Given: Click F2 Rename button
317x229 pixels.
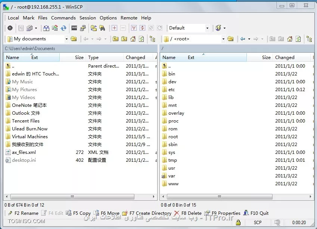Looking at the screenshot, I should point(23,213).
